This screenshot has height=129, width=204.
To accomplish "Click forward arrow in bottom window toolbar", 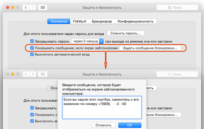I will click(x=33, y=74).
